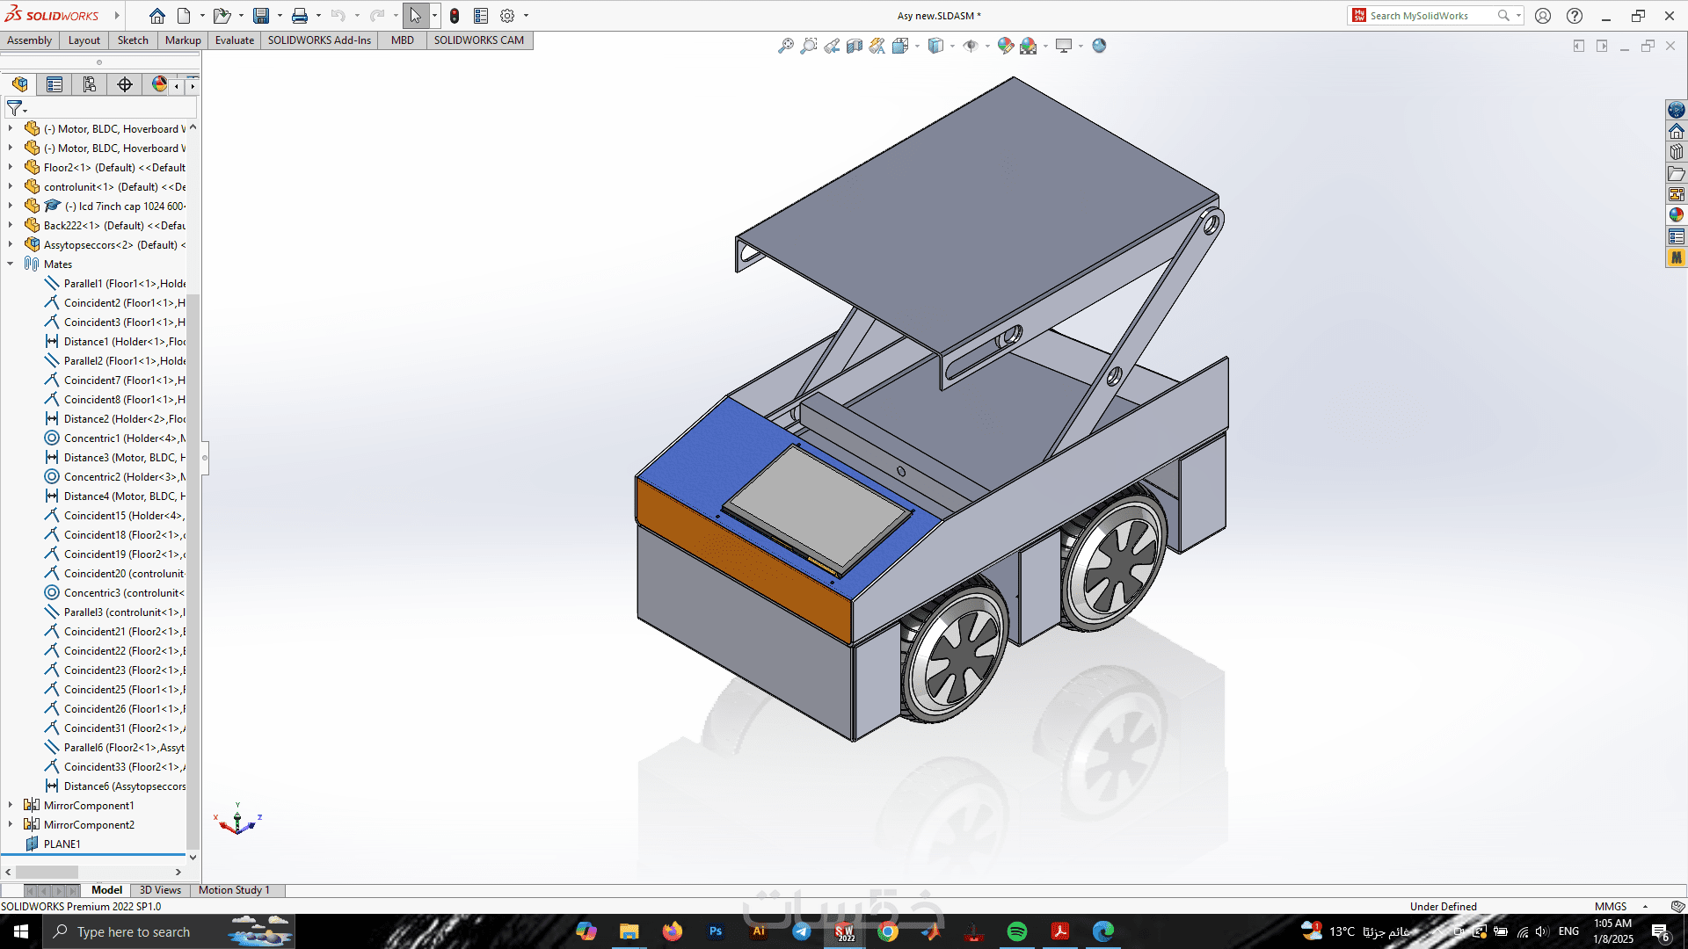This screenshot has height=949, width=1688.
Task: Switch to the Evaluate ribbon tab
Action: [234, 40]
